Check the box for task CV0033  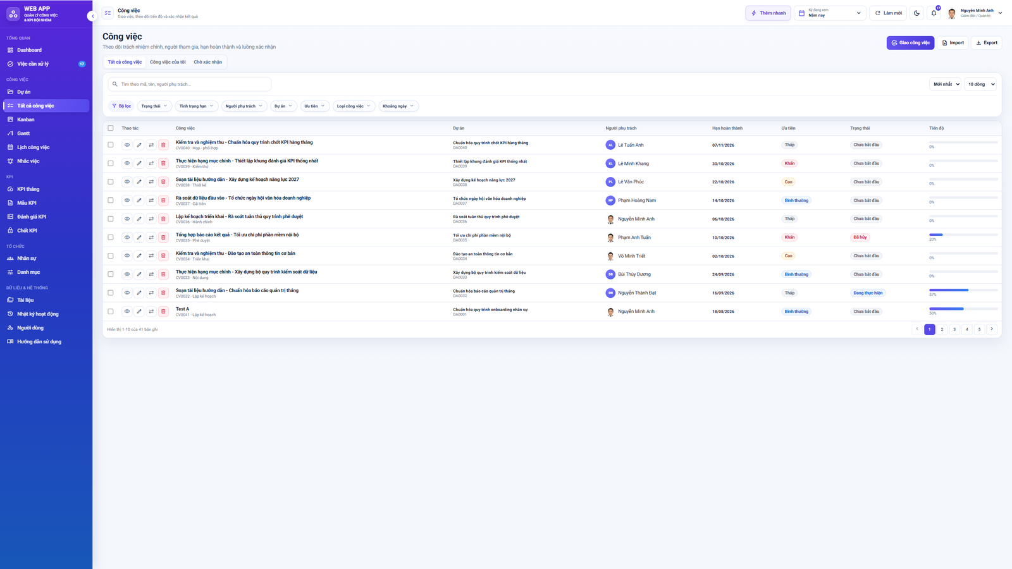pyautogui.click(x=111, y=274)
